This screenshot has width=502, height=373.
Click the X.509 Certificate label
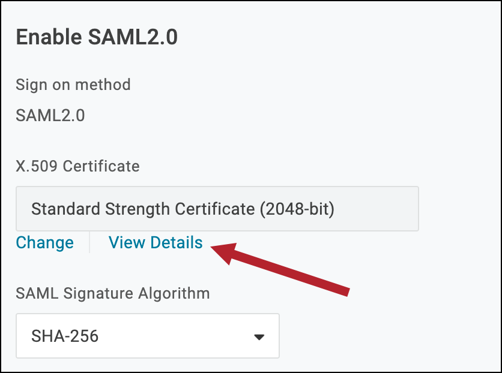pos(77,166)
